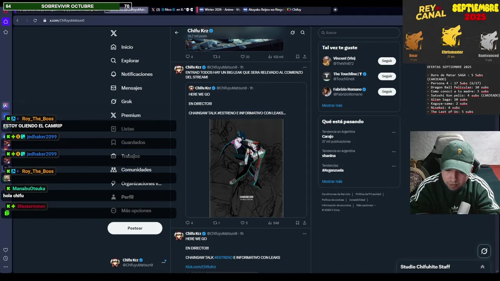
Task: Bookmark the post with 33 likes
Action: point(297,57)
